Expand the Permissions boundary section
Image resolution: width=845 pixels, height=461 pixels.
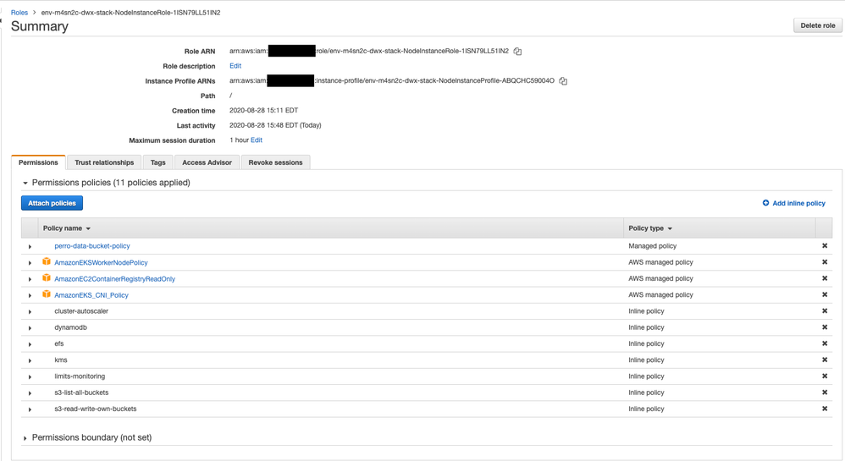point(25,438)
